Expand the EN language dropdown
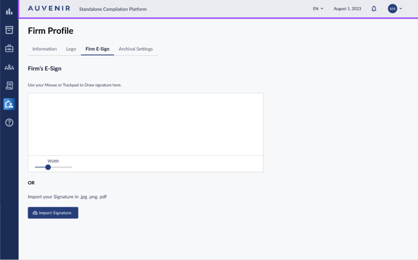The image size is (418, 260). click(x=318, y=9)
